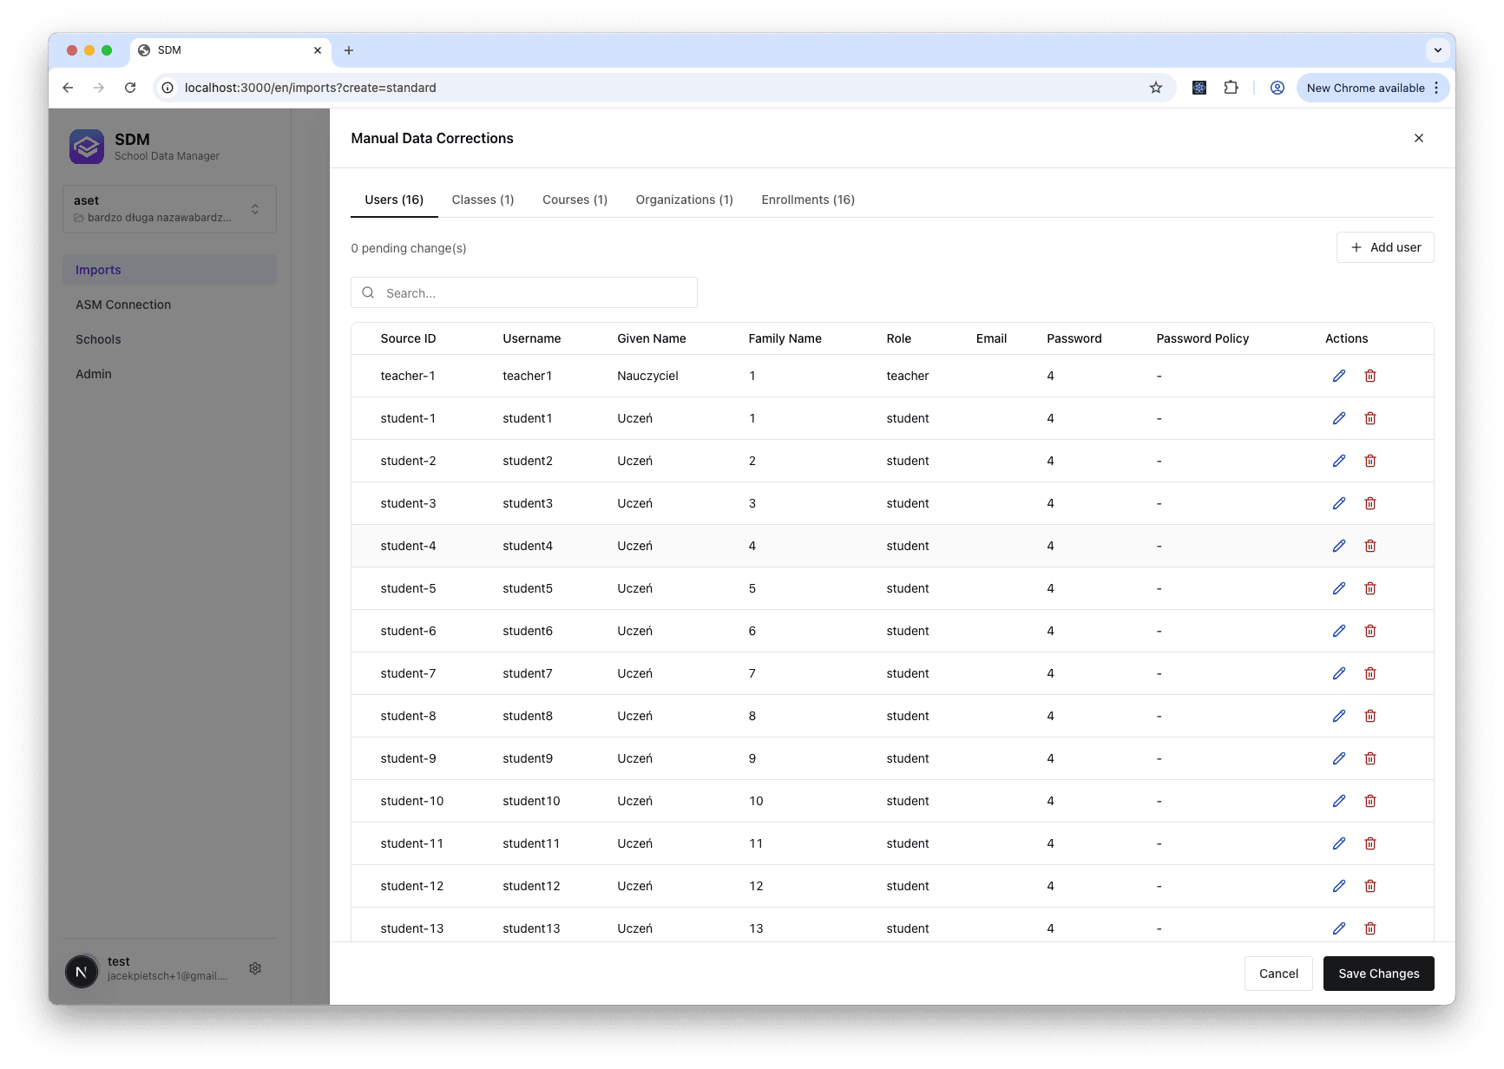Viewport: 1504px width, 1069px height.
Task: Open the Chrome profile icon
Action: tap(1277, 88)
